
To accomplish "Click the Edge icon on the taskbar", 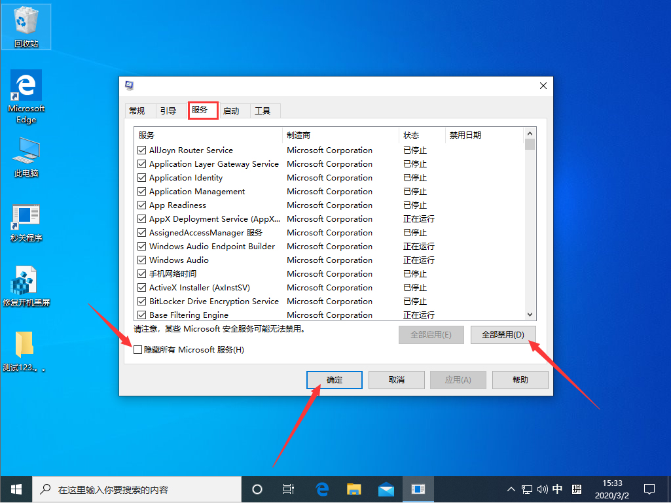I will pyautogui.click(x=321, y=489).
